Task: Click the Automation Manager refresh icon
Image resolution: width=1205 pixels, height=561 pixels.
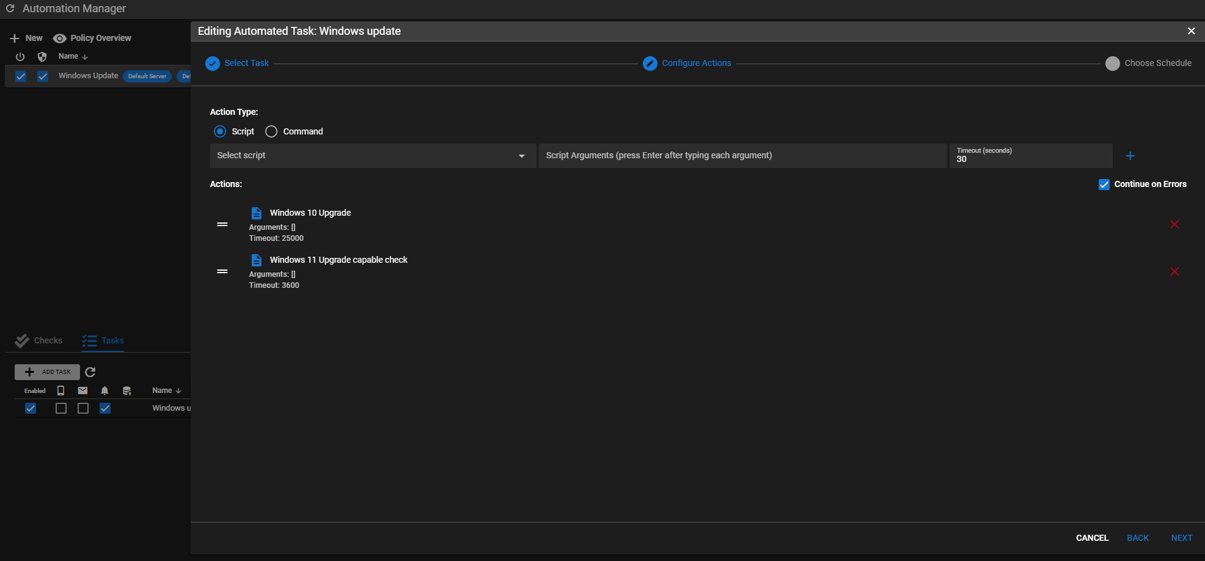Action: [x=10, y=9]
